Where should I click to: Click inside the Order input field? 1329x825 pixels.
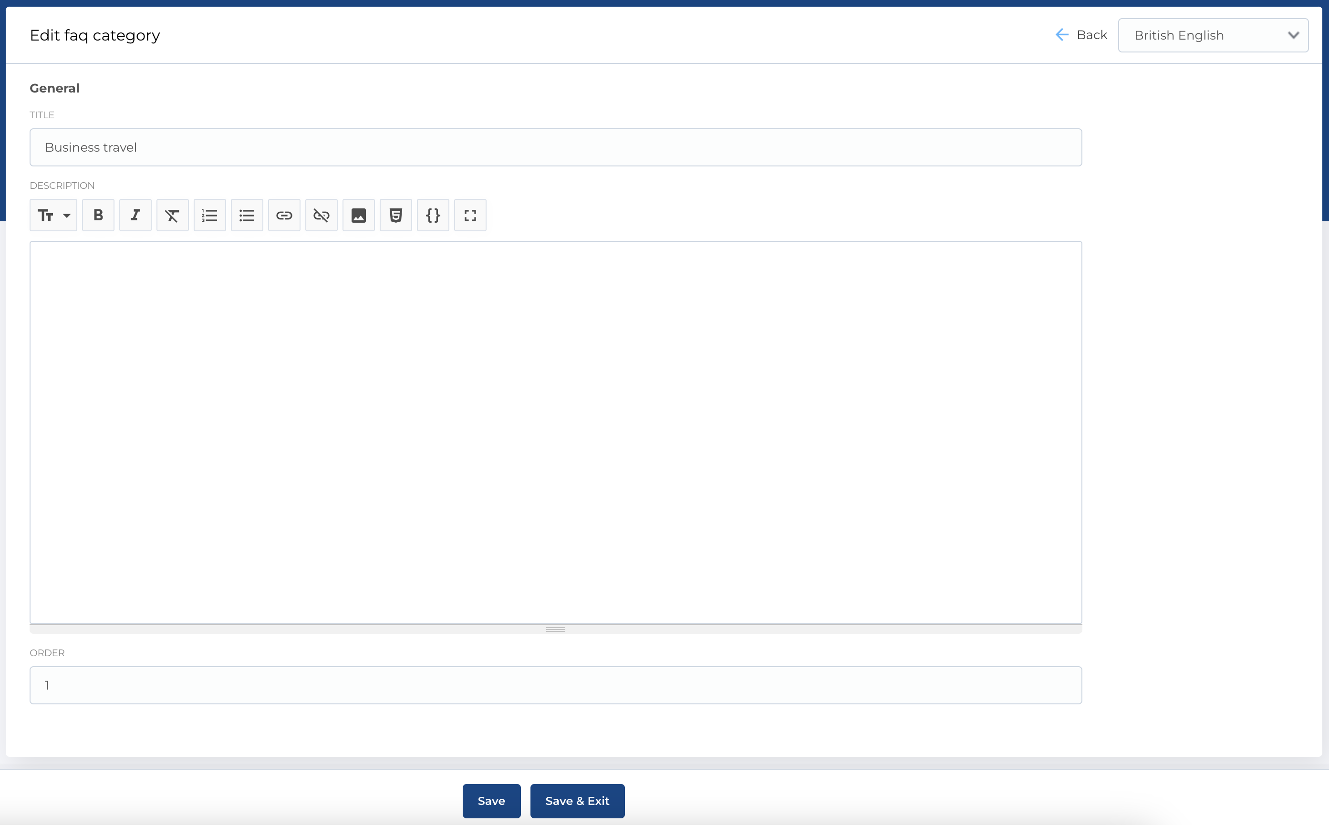tap(555, 685)
